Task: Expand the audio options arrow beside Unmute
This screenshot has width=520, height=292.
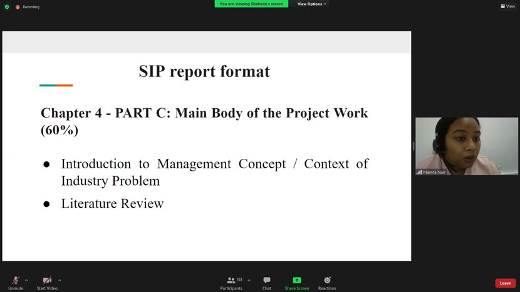Action: pos(26,280)
